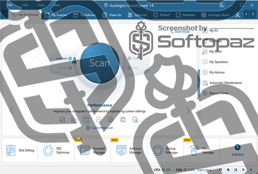Select the shield security scan category icon
This screenshot has width=258, height=174.
111,120
